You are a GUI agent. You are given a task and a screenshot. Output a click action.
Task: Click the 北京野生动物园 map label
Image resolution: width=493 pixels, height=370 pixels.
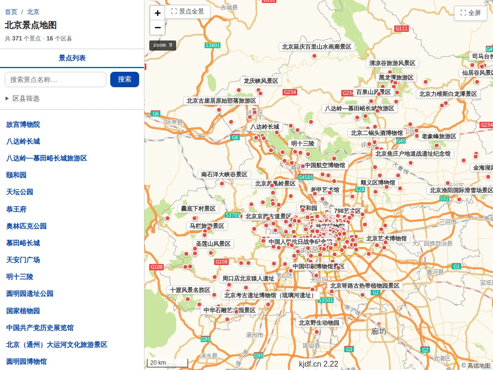(319, 323)
